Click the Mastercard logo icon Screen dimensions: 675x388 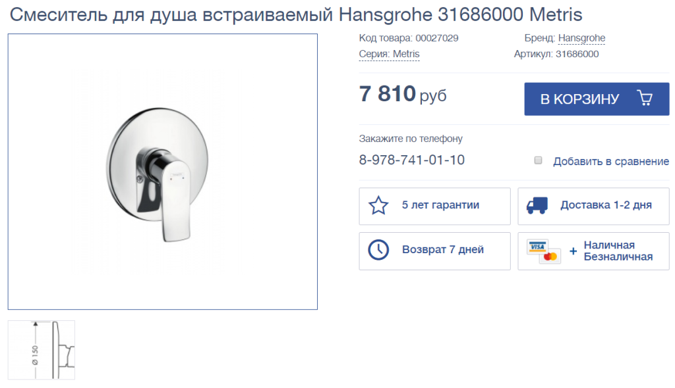click(x=550, y=256)
